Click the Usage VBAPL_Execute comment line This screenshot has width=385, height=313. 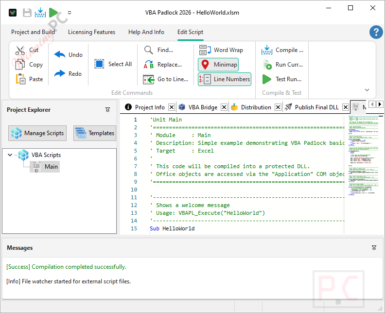208,213
